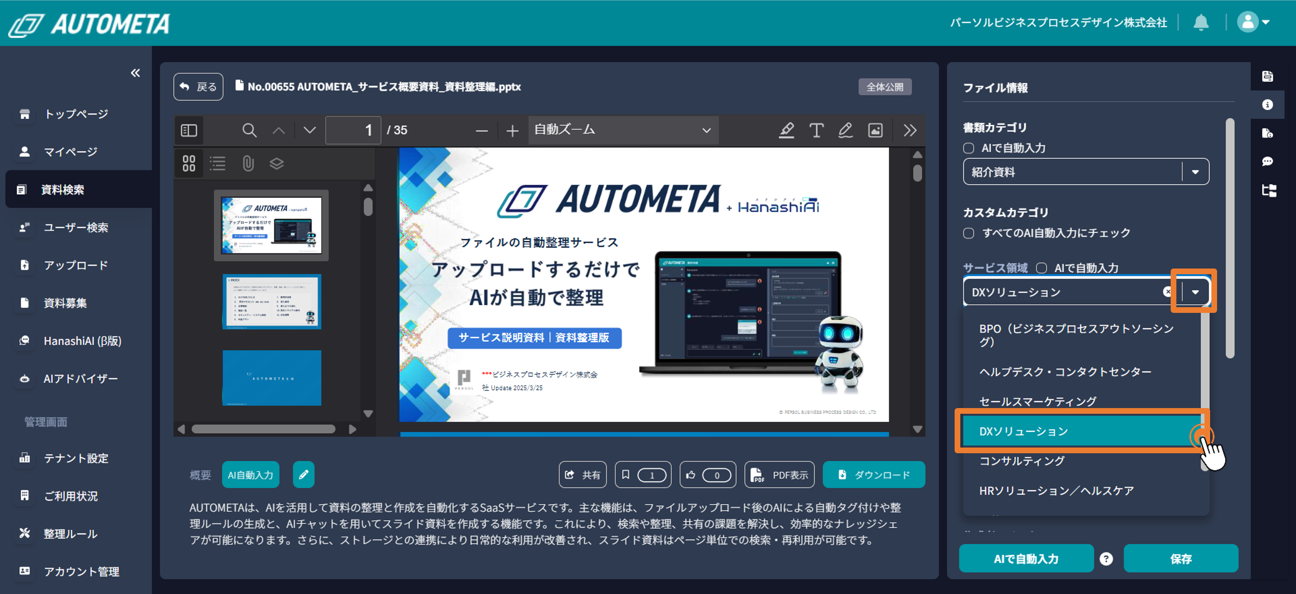Select BPO（ビジネスプロセスアウトソーシング） option

1082,335
